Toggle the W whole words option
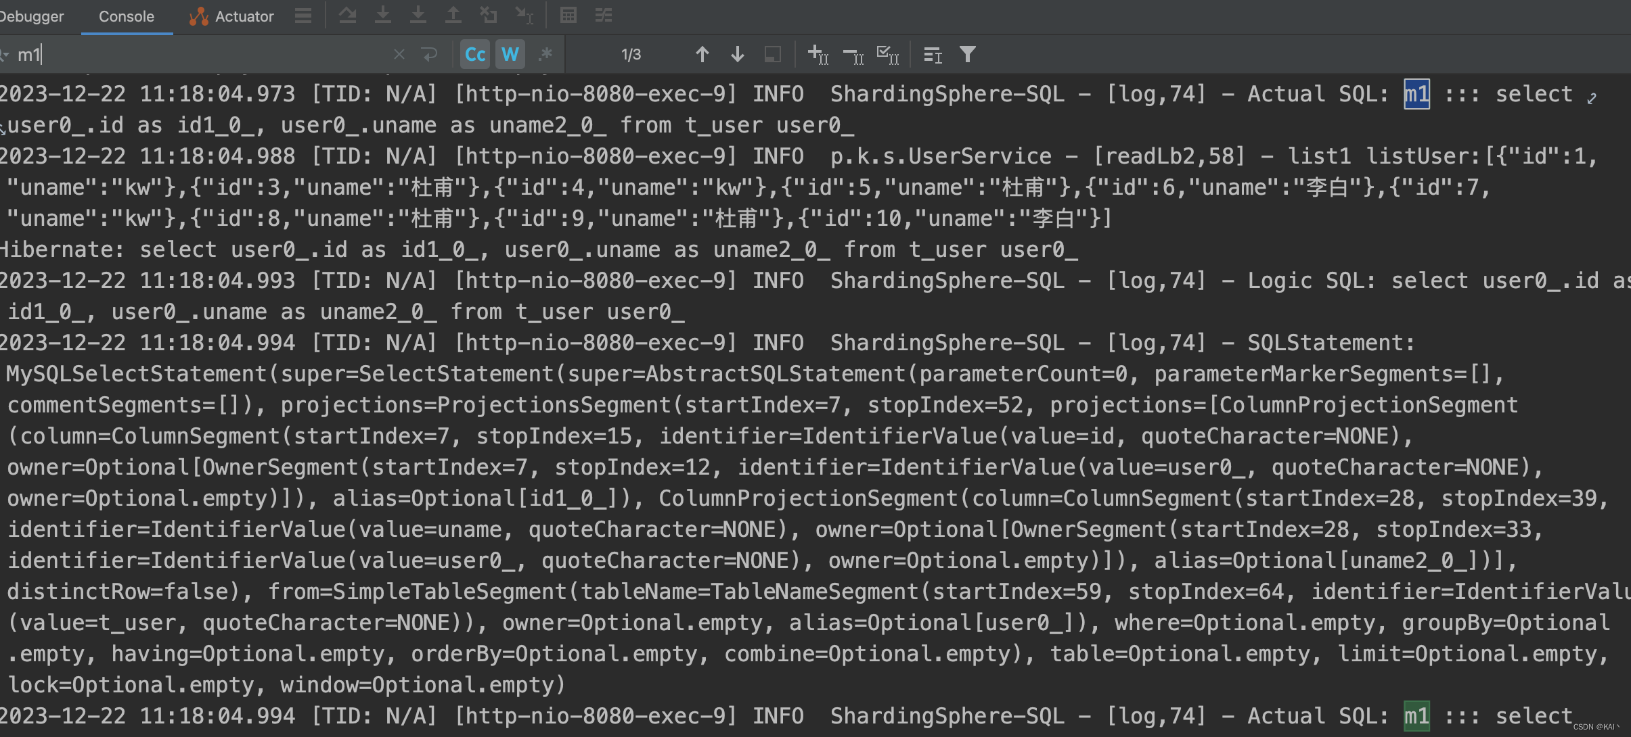1631x737 pixels. [x=510, y=54]
